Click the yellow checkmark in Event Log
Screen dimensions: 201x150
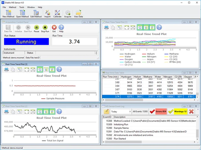click(x=171, y=111)
